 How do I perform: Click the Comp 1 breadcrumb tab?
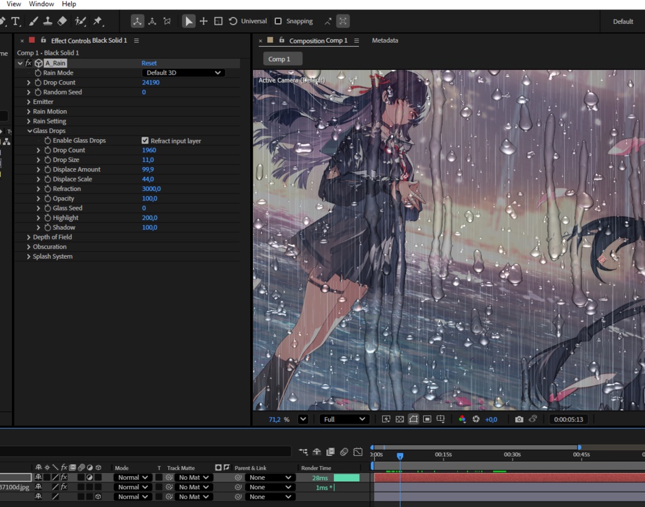[x=283, y=59]
